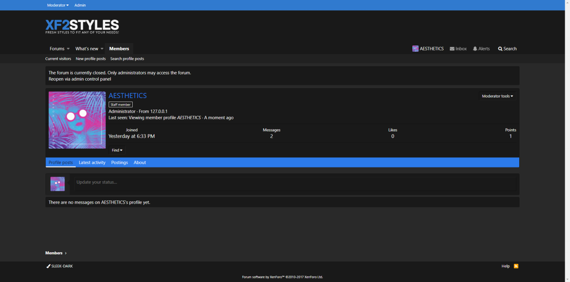The height and width of the screenshot is (282, 570).
Task: Open the AESTHETICS account menu in navbar
Action: pos(428,49)
